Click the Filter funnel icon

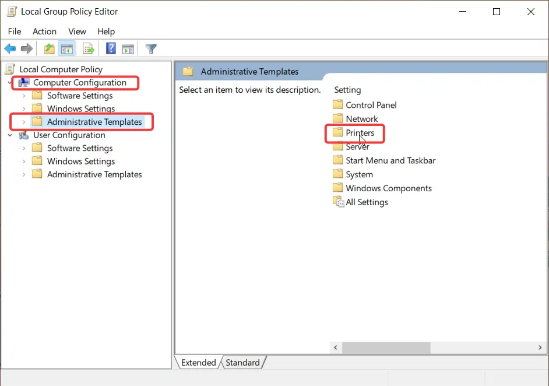tap(151, 49)
